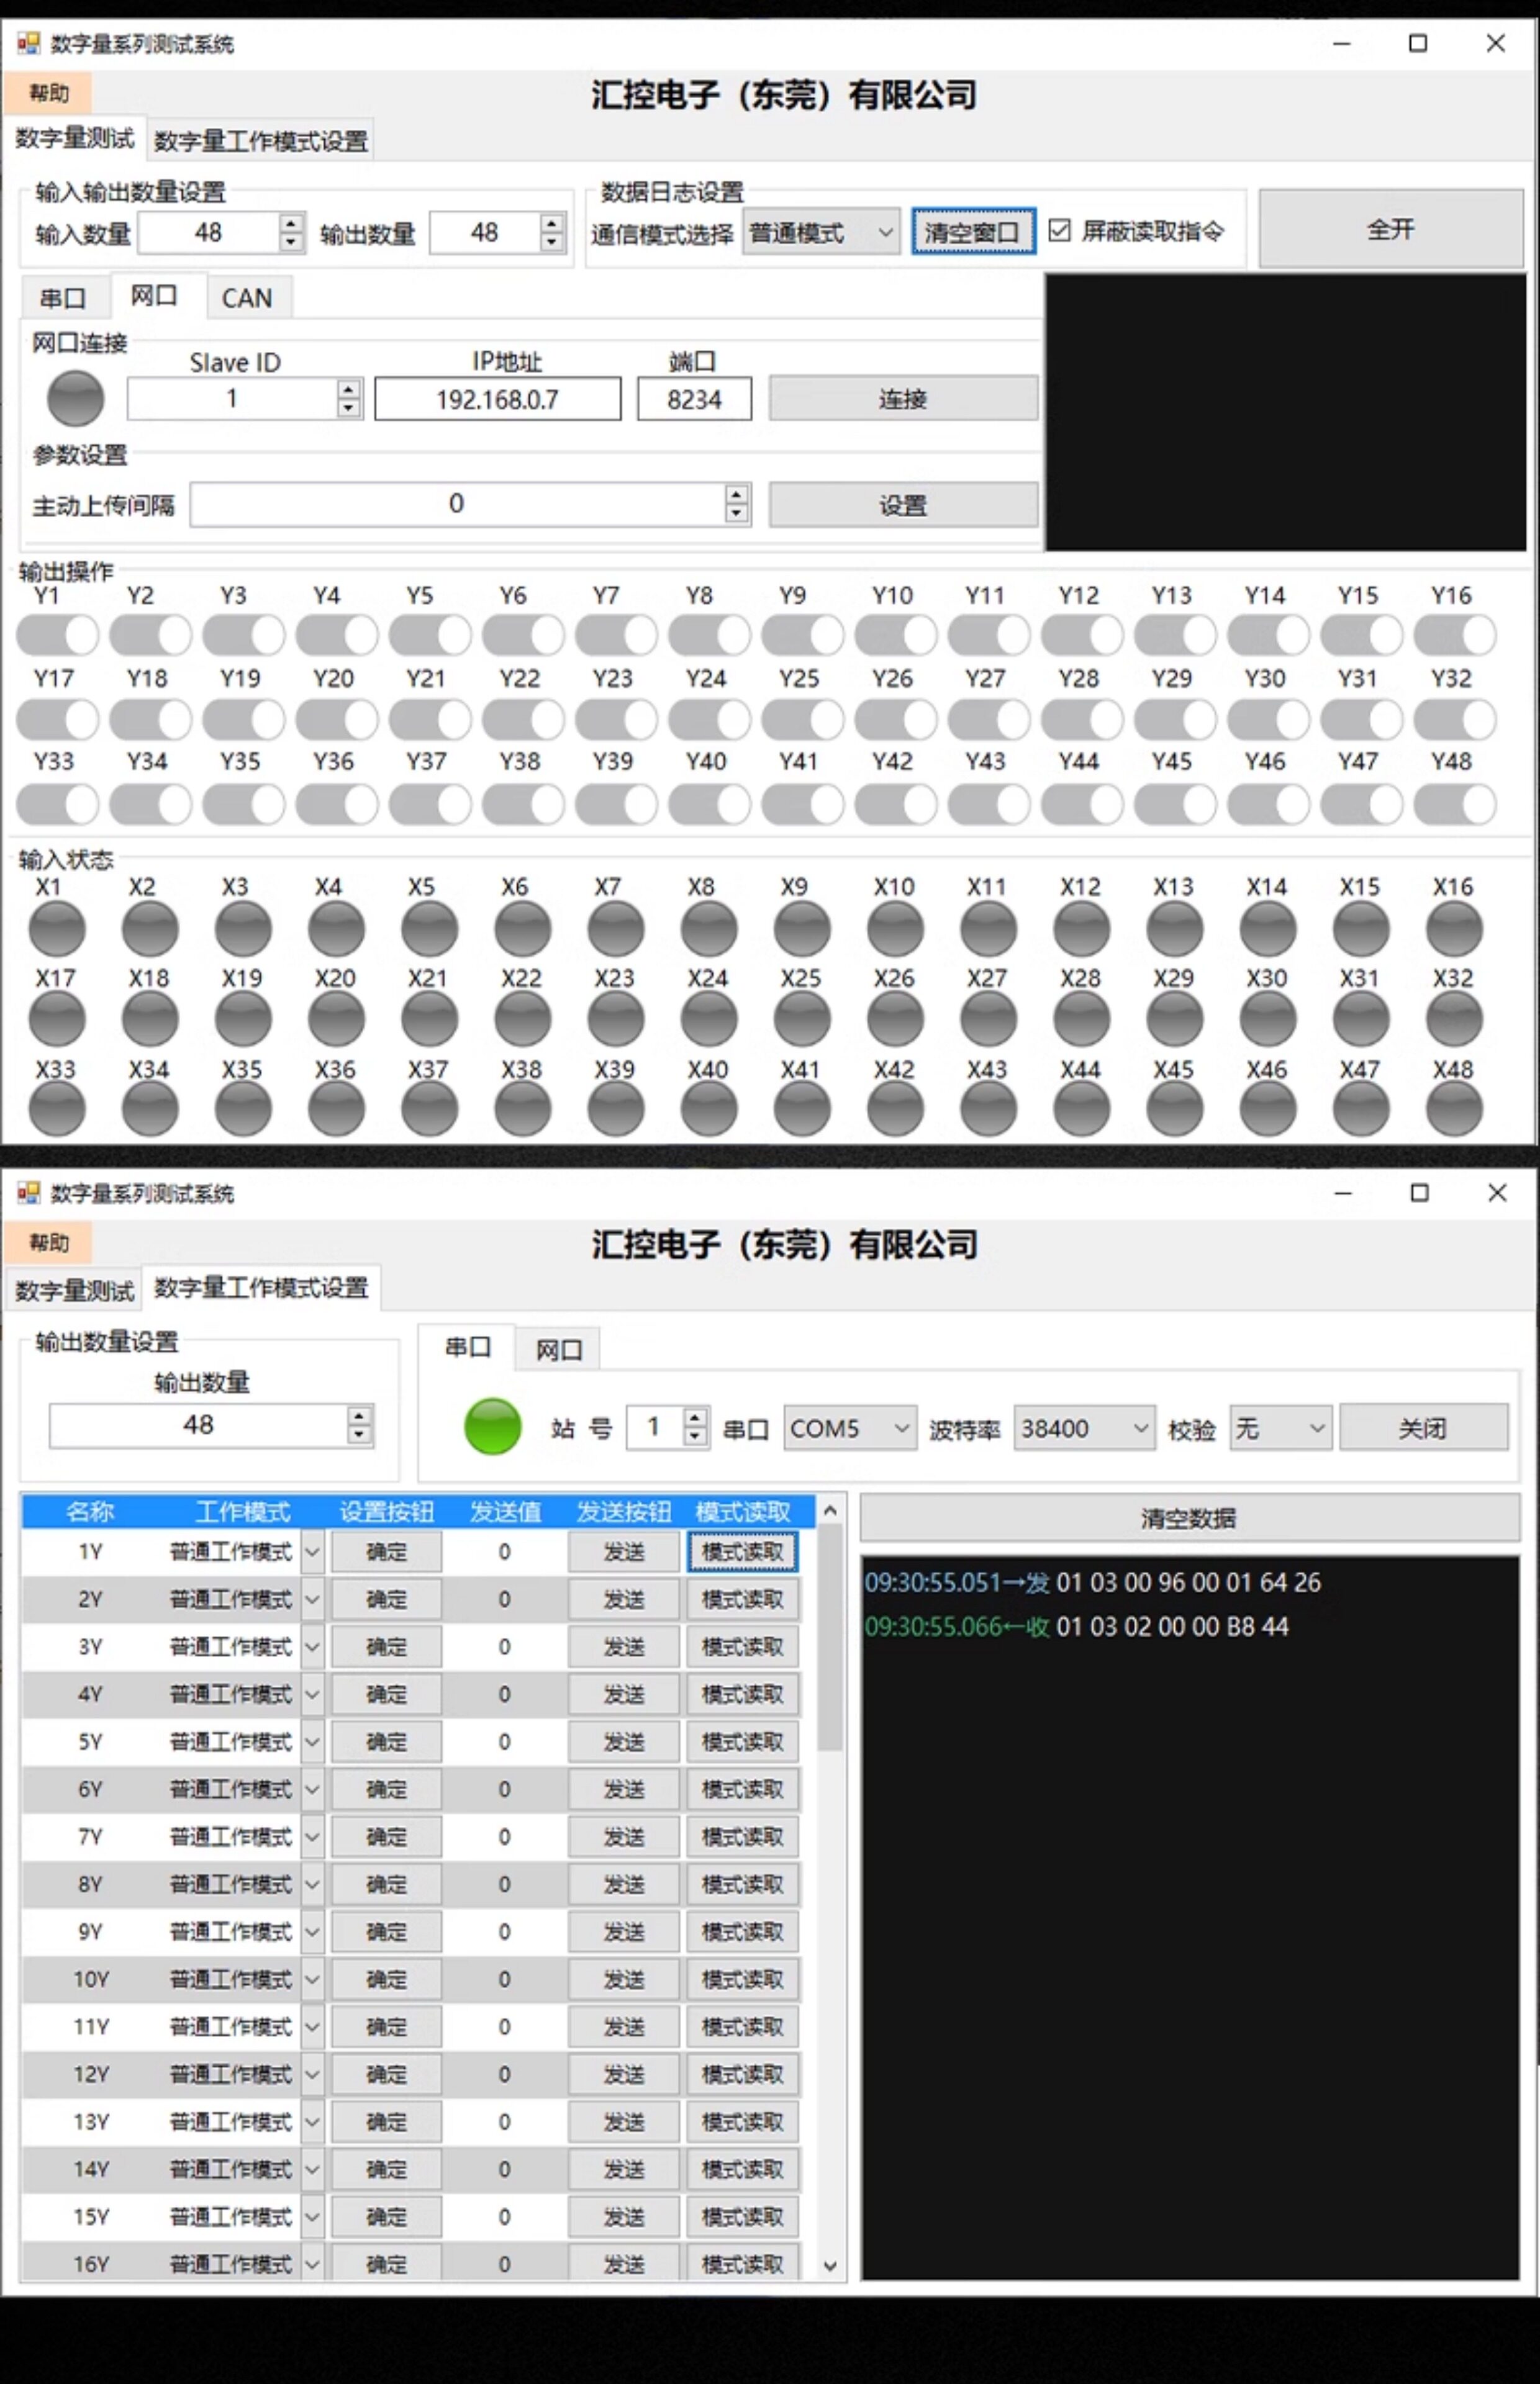Viewport: 1540px width, 2384px height.
Task: Open the 通信模式选择 dropdown showing 普通模式
Action: coord(821,233)
